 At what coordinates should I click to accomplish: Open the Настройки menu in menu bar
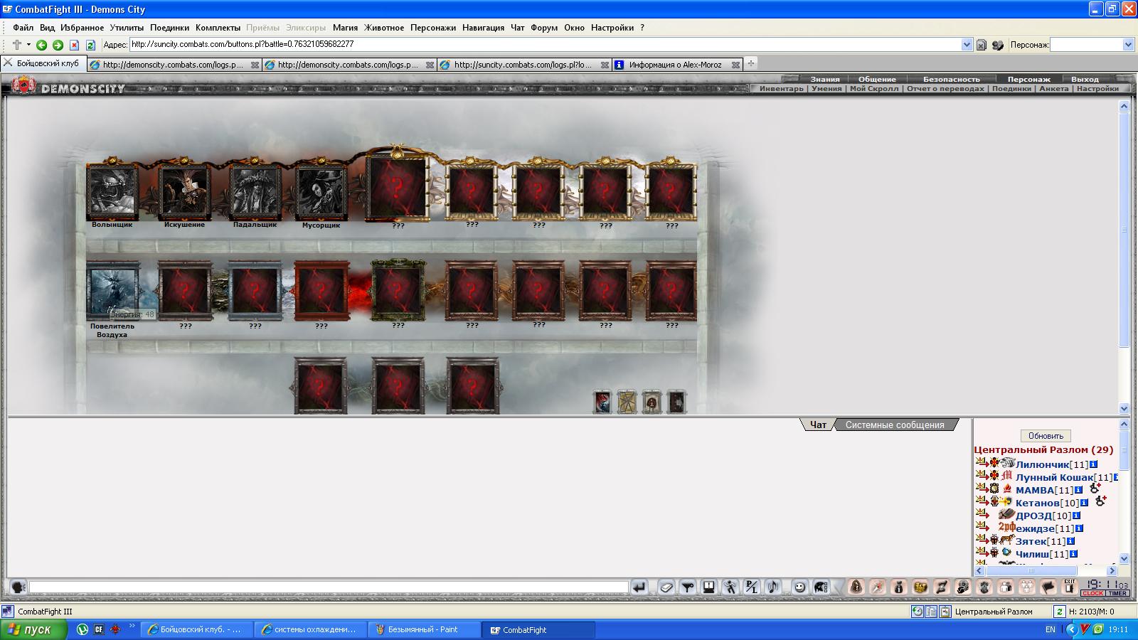pyautogui.click(x=612, y=28)
